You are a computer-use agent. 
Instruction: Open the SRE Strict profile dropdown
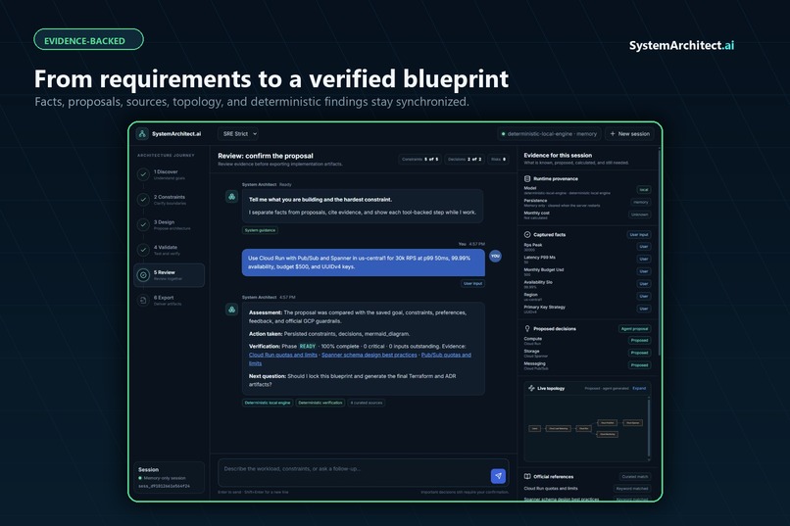(240, 134)
